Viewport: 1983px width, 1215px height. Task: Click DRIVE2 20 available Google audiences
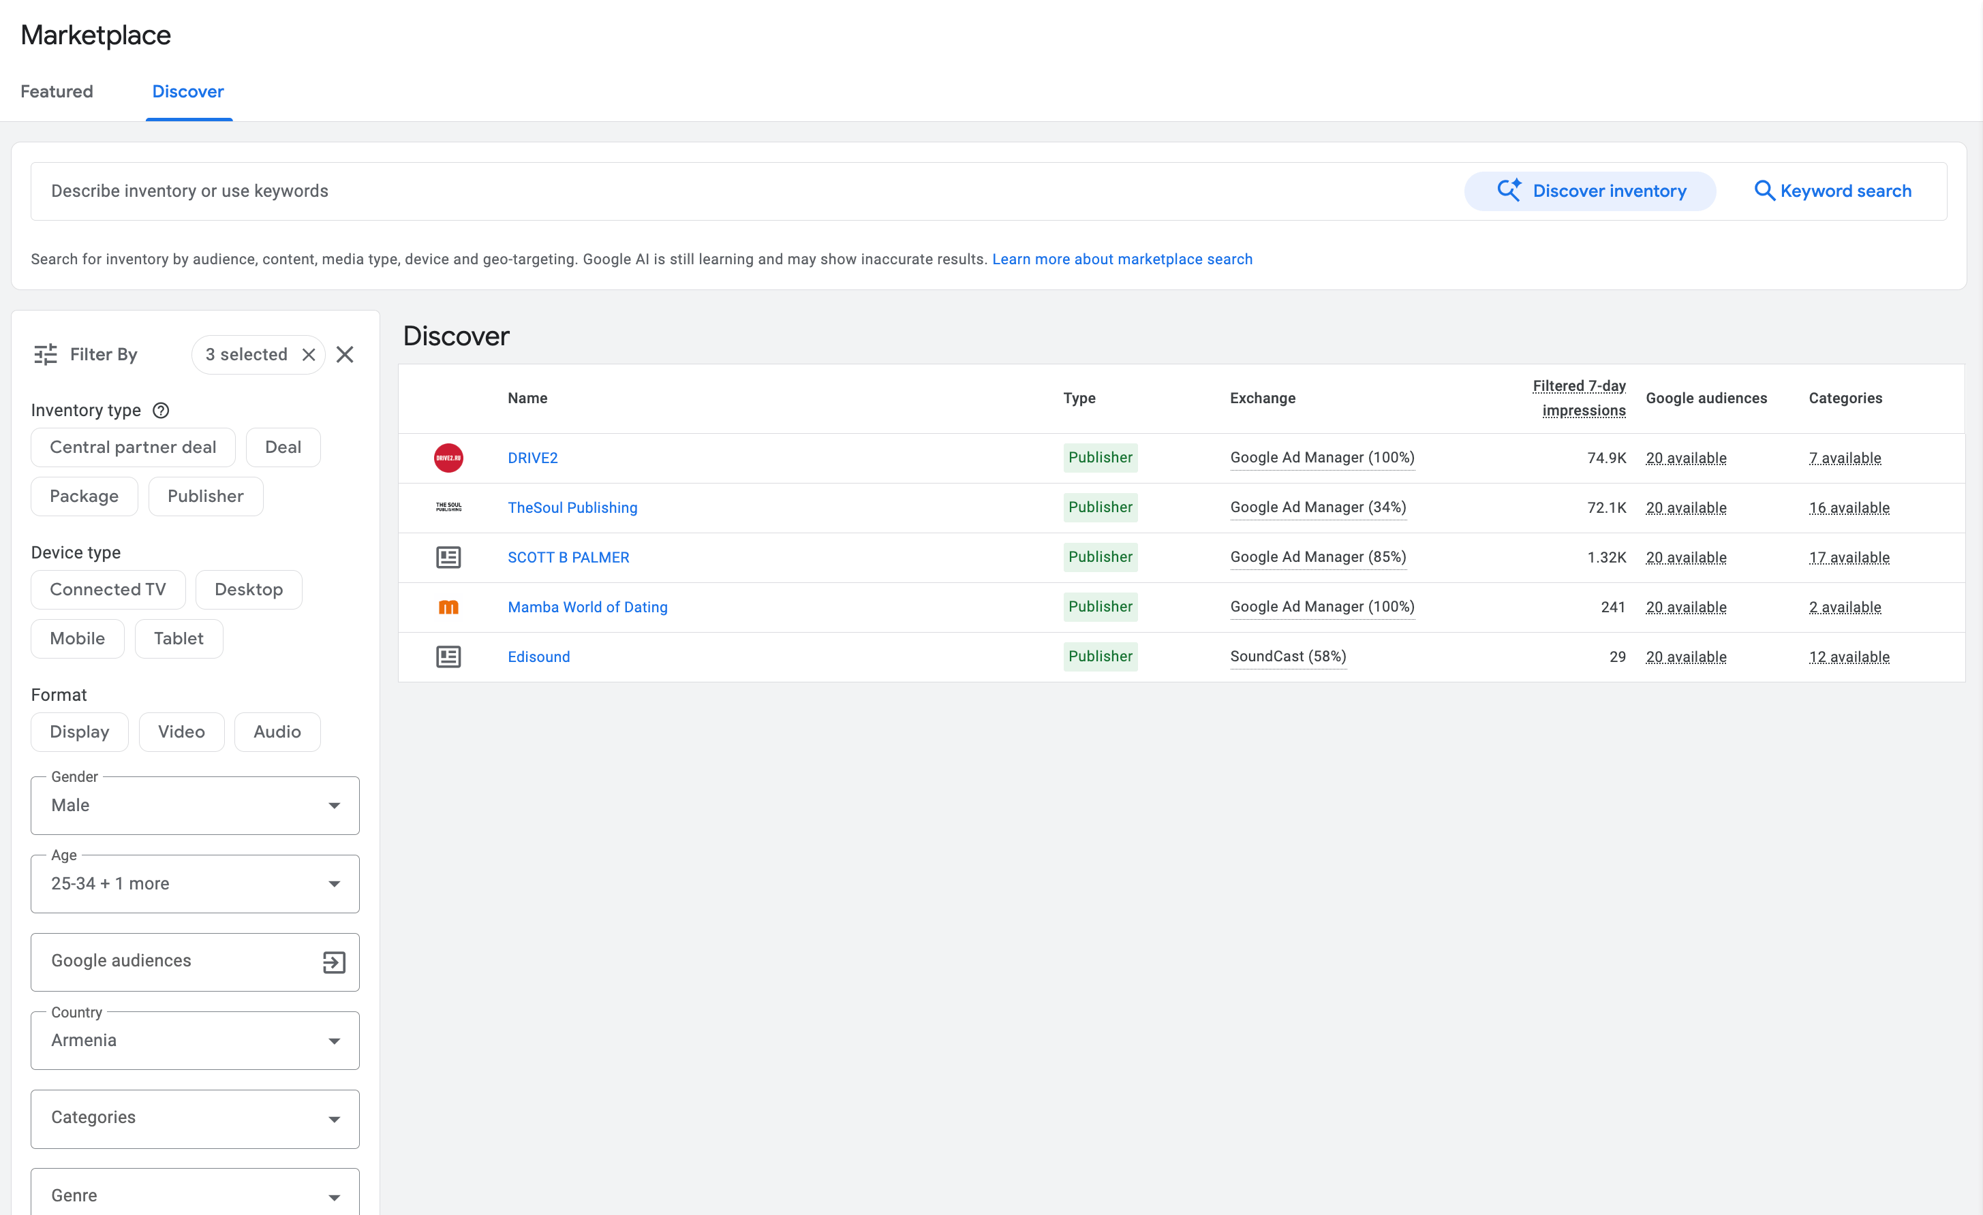point(1686,458)
